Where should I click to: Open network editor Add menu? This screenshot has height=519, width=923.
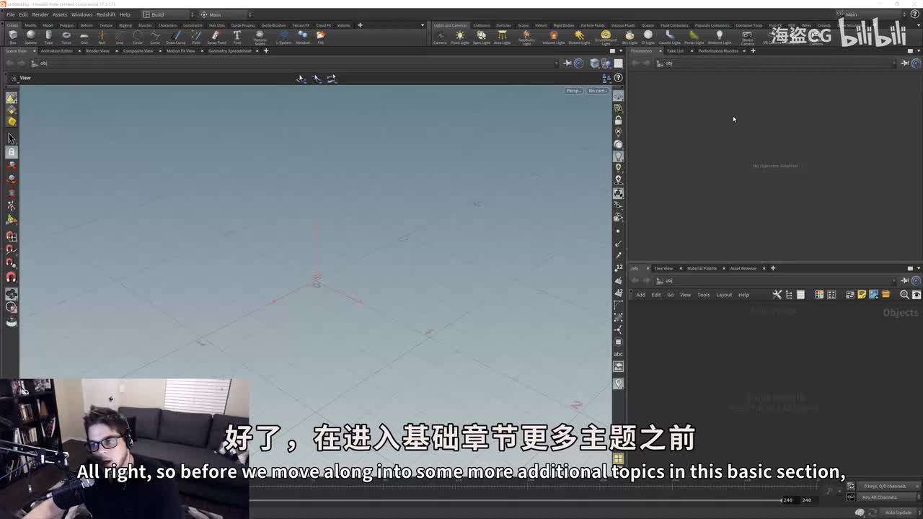coord(640,295)
